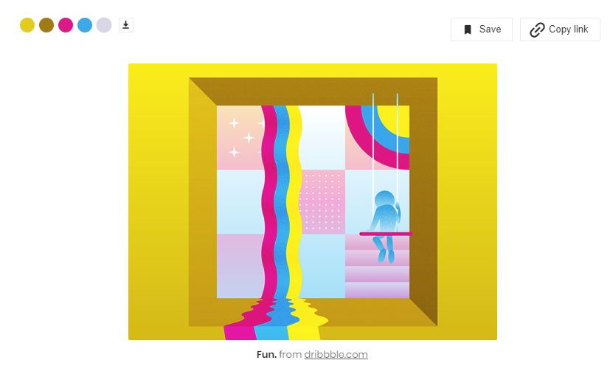Open the dribbble.com source link

point(336,354)
